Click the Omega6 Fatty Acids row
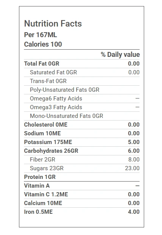Image resolution: width=162 pixels, height=235 pixels. (82, 99)
